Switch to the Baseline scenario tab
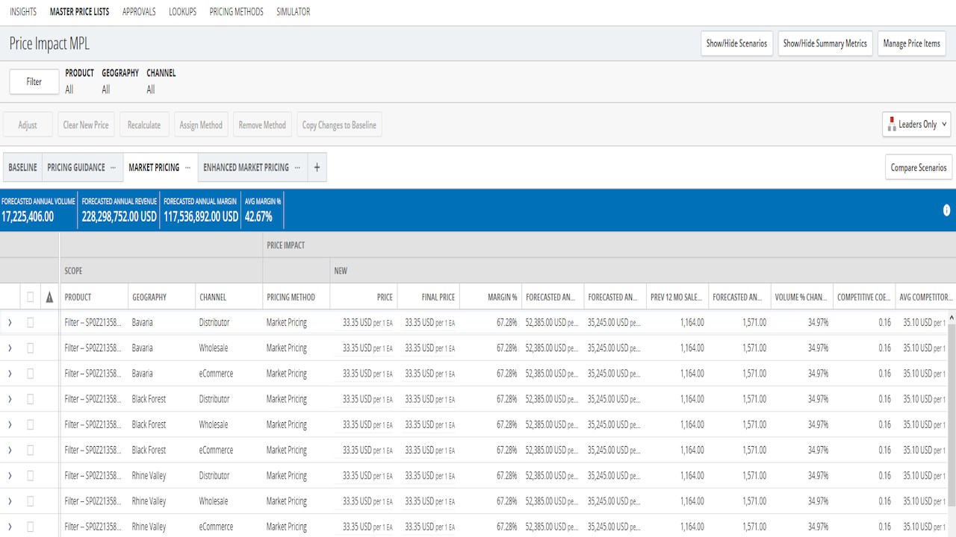This screenshot has width=956, height=537. [x=22, y=168]
